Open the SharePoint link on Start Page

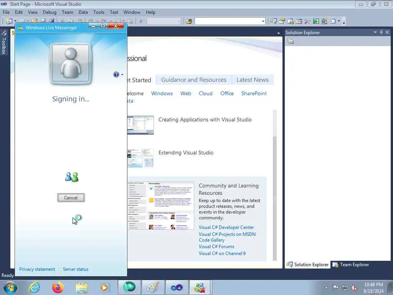coord(254,93)
